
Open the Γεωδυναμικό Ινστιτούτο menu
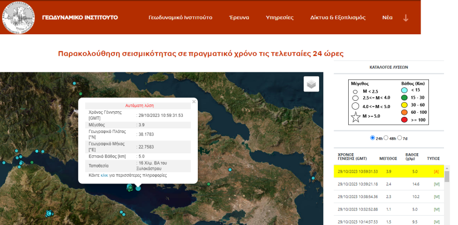[x=180, y=18]
